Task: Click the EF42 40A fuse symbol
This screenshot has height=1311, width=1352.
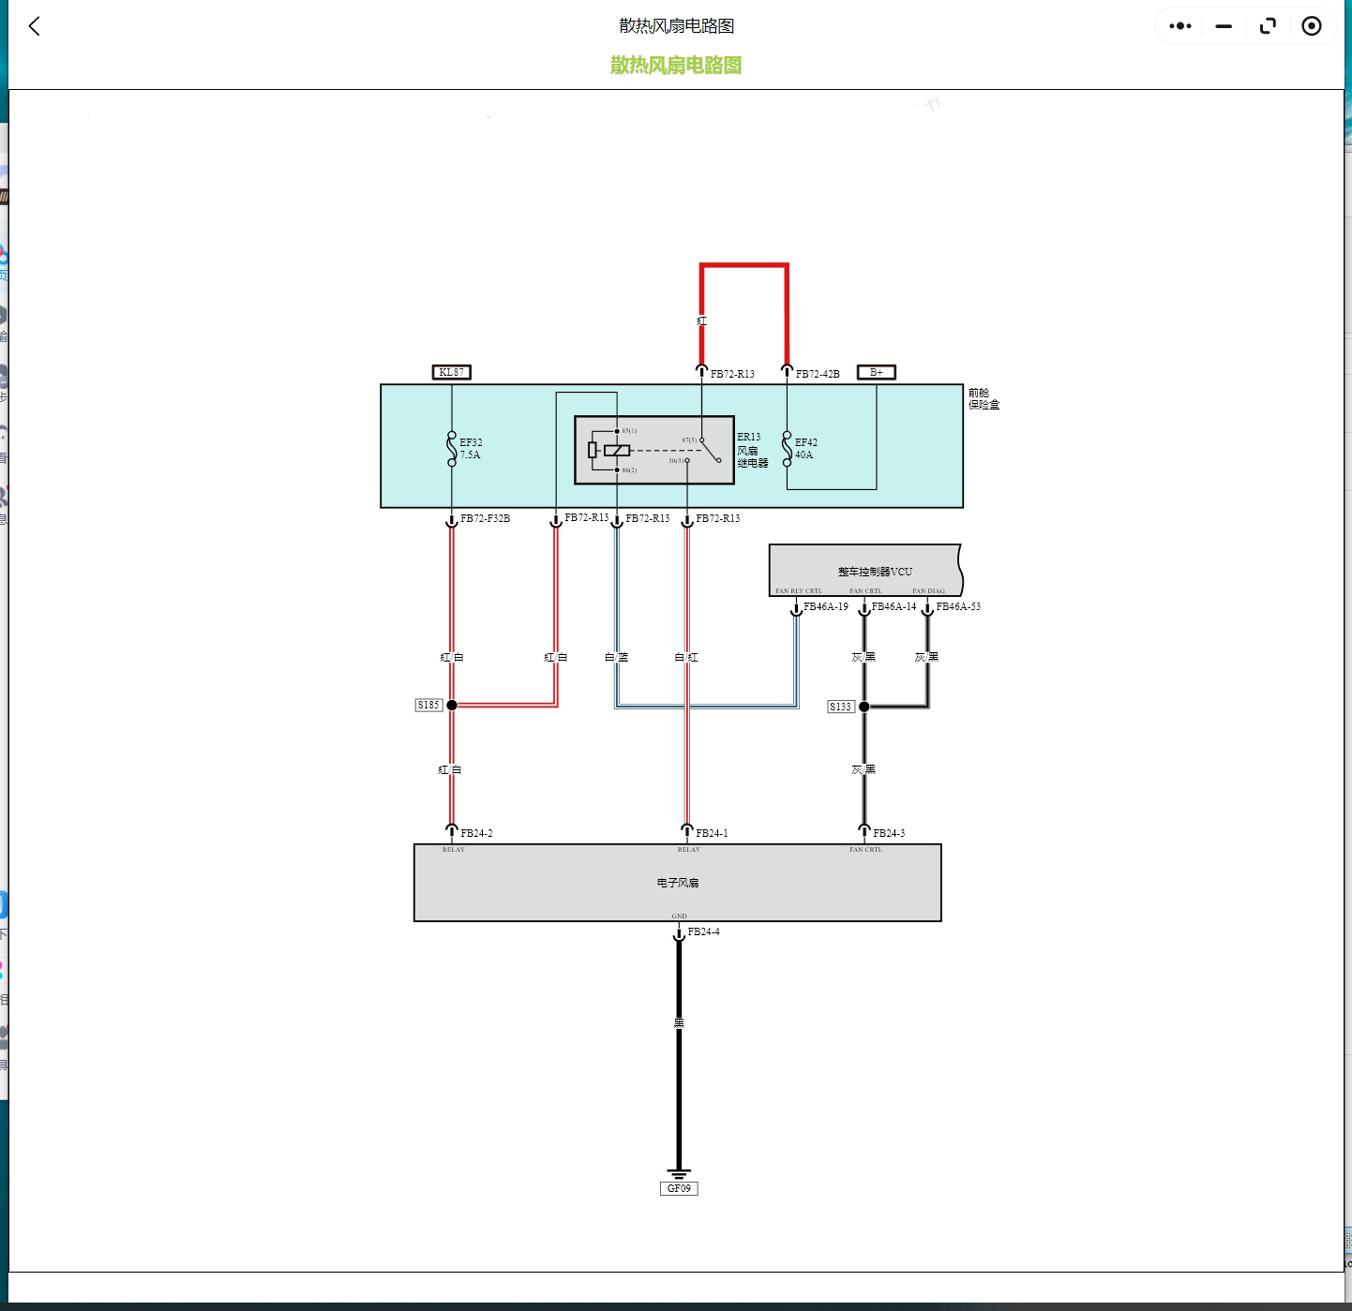Action: tap(787, 449)
